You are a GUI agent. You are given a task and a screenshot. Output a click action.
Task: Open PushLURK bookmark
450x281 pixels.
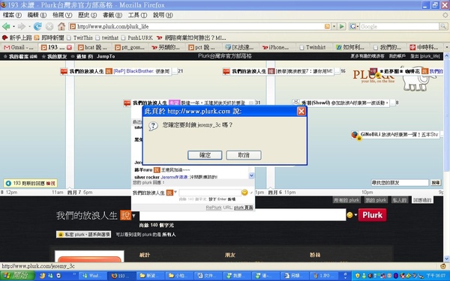[x=137, y=37]
